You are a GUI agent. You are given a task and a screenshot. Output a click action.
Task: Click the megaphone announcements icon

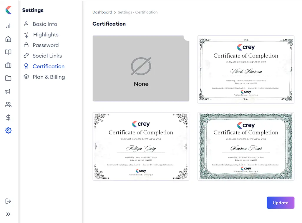[x=8, y=91]
